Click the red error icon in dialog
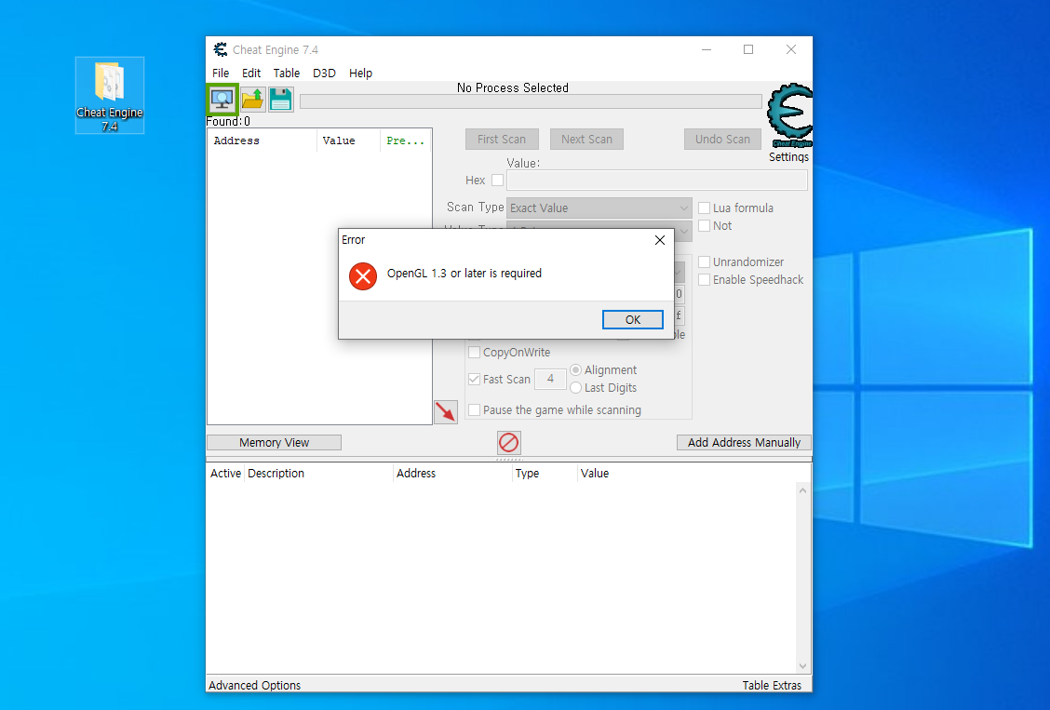The height and width of the screenshot is (710, 1050). coord(363,275)
